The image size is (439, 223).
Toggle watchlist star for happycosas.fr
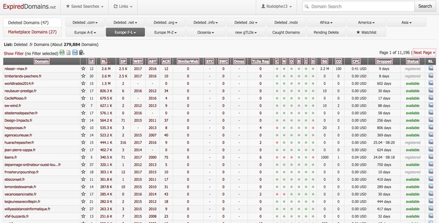83,128
